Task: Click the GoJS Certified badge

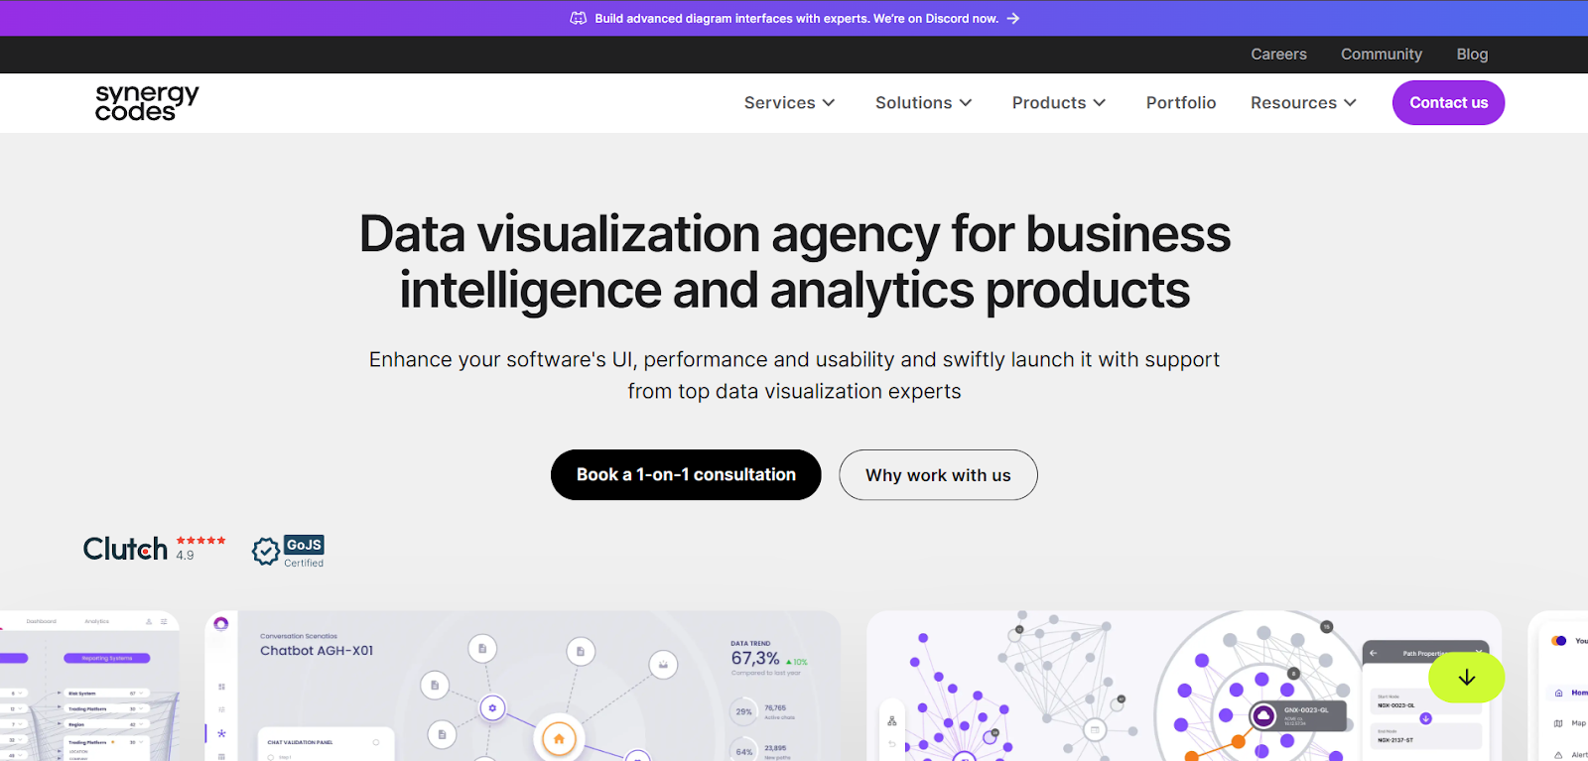Action: [x=289, y=551]
